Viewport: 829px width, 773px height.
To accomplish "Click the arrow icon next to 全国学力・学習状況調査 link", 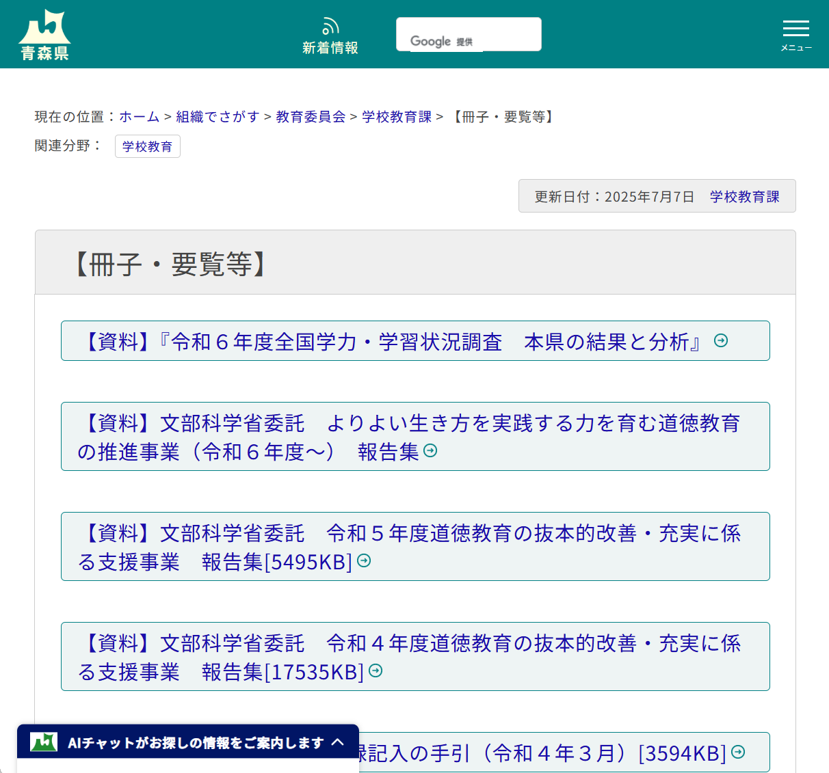I will click(720, 340).
